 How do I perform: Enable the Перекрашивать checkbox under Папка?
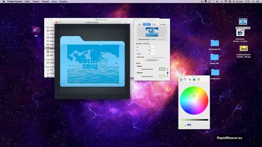coord(140,69)
